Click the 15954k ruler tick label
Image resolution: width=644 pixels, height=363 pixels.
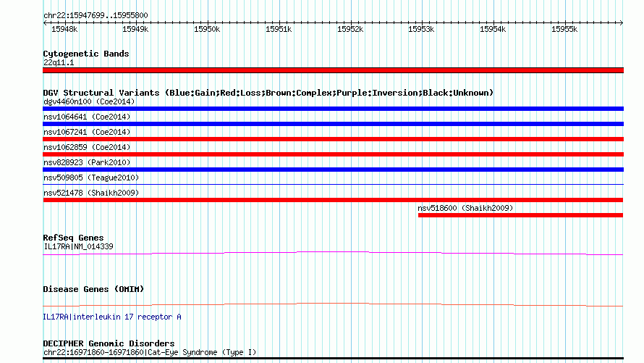(493, 29)
